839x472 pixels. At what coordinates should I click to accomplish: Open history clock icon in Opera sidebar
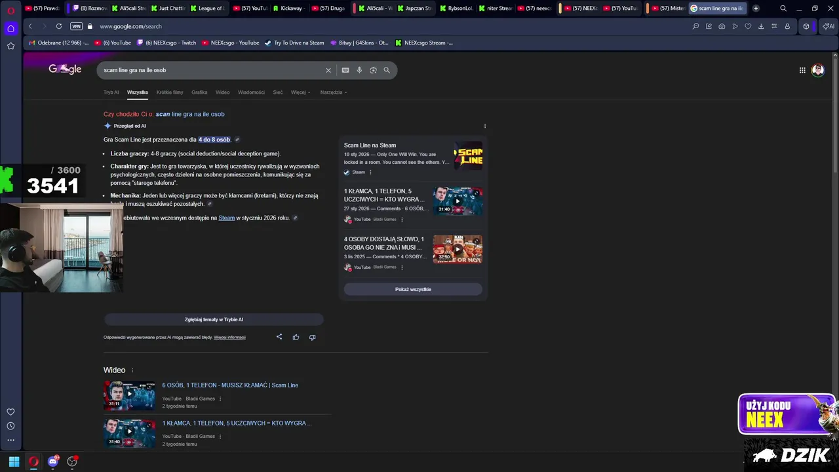point(10,426)
